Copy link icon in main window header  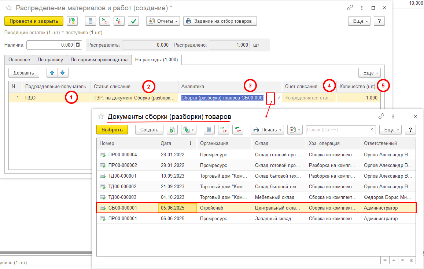pos(350,8)
